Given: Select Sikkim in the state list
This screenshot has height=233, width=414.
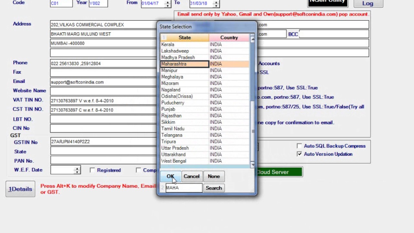Looking at the screenshot, I should click(x=185, y=122).
